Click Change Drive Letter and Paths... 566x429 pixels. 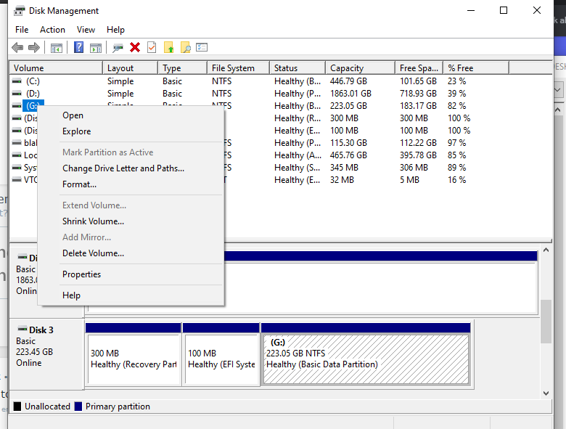click(x=123, y=168)
